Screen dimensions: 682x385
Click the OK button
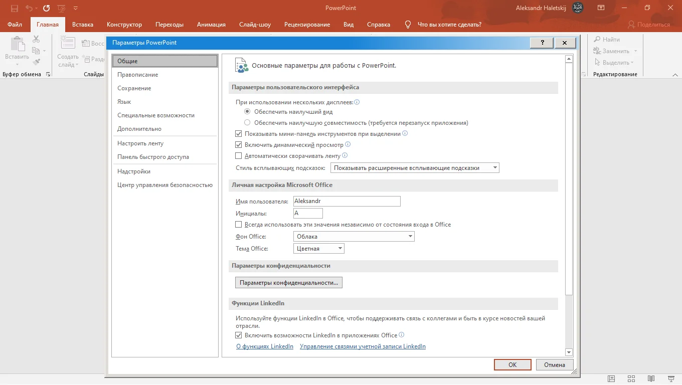click(x=513, y=364)
